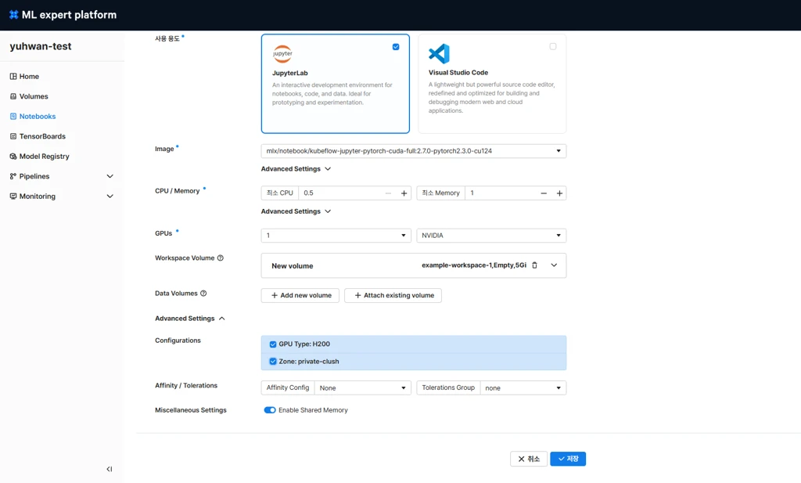Screen dimensions: 801x483
Task: Click the Visual Studio Code logo icon
Action: pyautogui.click(x=439, y=53)
